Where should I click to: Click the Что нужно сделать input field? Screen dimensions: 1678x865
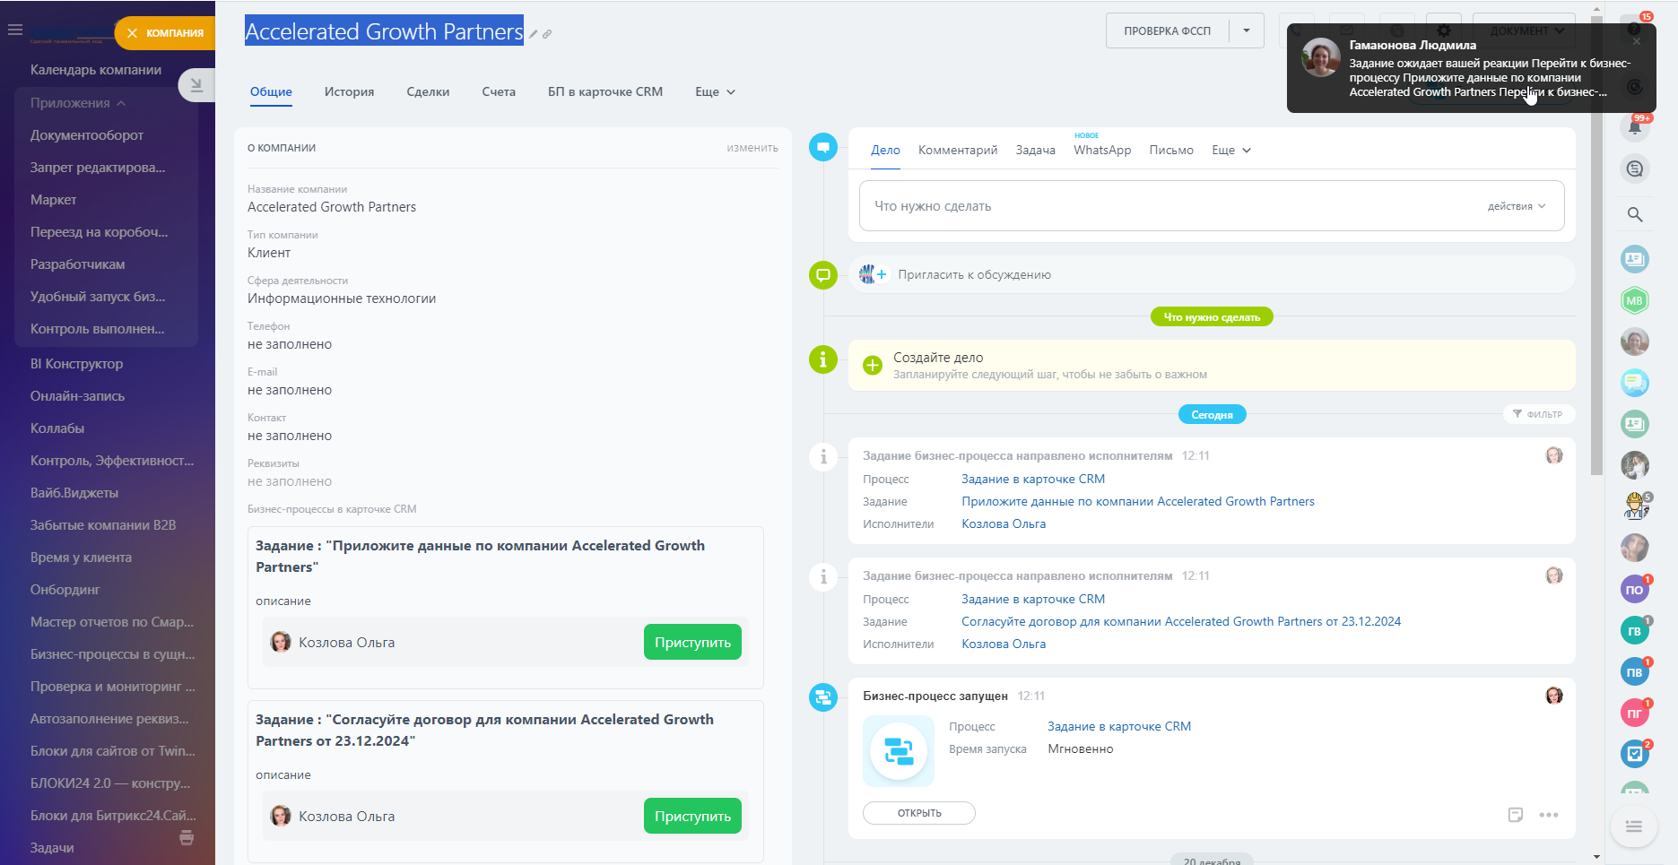[1166, 206]
